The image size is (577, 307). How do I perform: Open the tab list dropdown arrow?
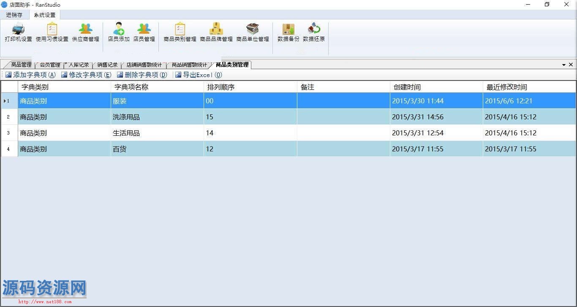click(x=563, y=65)
